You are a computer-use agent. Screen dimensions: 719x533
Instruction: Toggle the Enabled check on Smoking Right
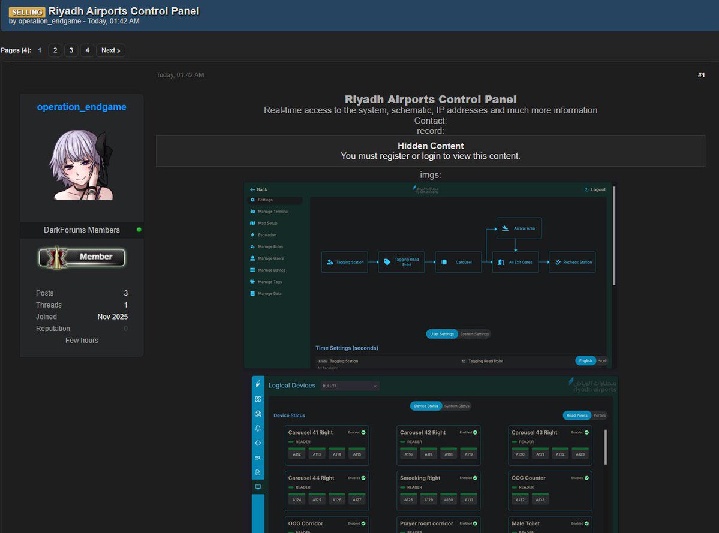475,478
